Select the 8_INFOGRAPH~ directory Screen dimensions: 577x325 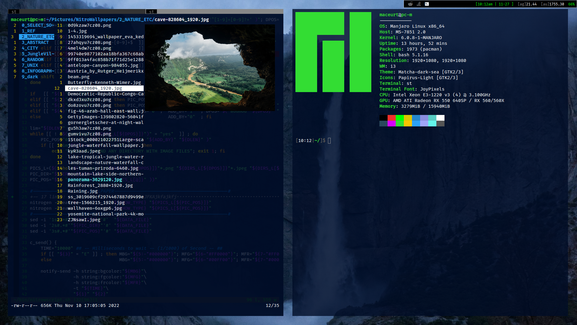(38, 71)
